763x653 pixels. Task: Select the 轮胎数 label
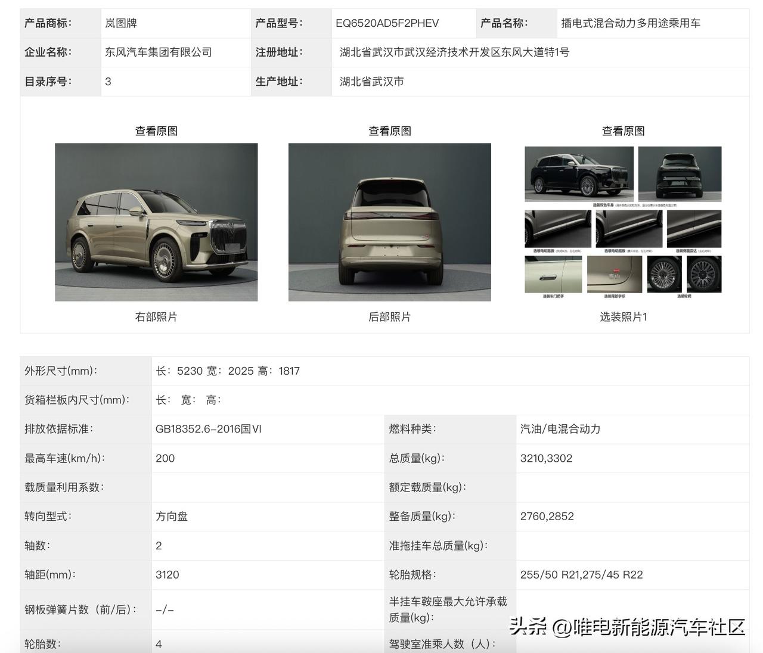pyautogui.click(x=42, y=644)
